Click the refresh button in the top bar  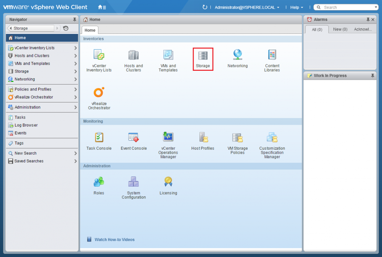pyautogui.click(x=205, y=7)
